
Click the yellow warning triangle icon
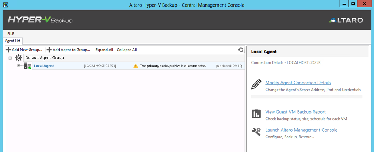(136, 66)
